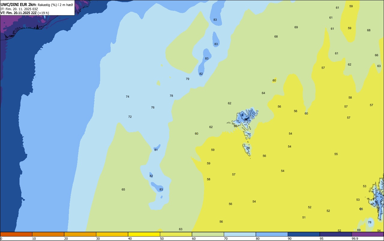This screenshot has width=384, height=241.
Task: Click the humidity value 72 on the map
Action: coord(130,117)
